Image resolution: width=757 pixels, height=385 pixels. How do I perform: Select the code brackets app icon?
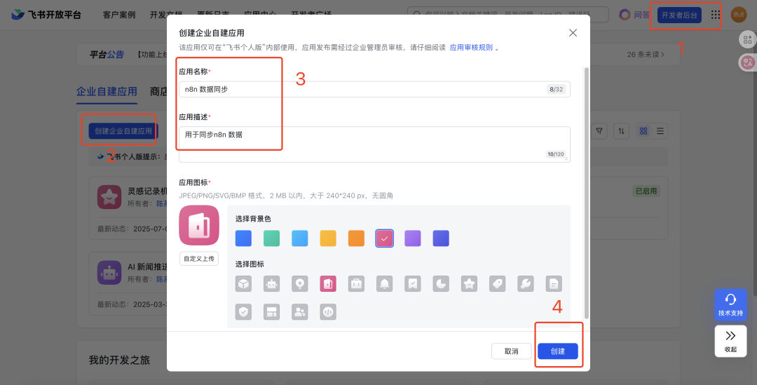point(328,311)
